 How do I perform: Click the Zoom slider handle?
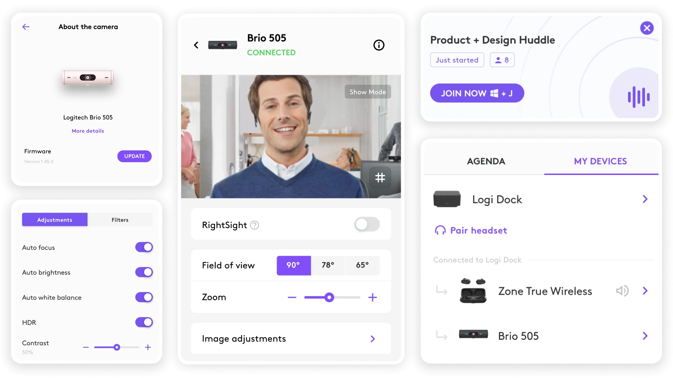[329, 297]
